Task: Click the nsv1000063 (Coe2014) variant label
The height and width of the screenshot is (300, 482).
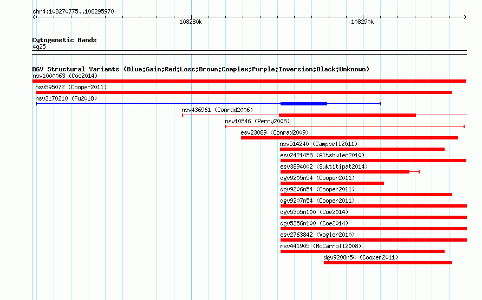Action: [x=65, y=76]
